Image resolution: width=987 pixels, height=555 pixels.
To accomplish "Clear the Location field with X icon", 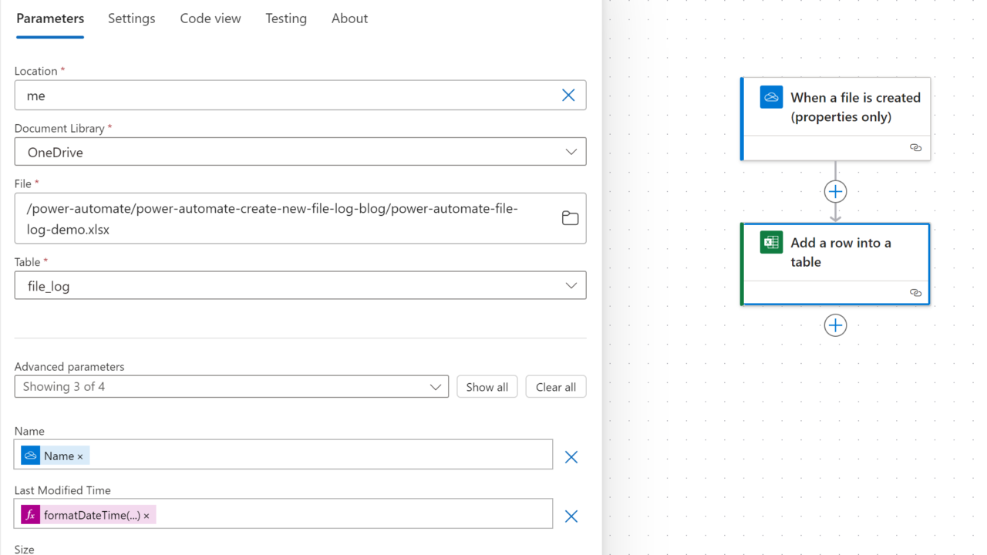I will (x=568, y=95).
